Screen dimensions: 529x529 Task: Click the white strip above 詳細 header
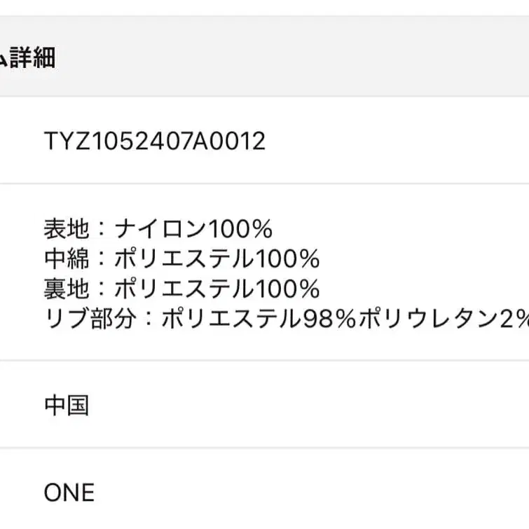[280, 7]
